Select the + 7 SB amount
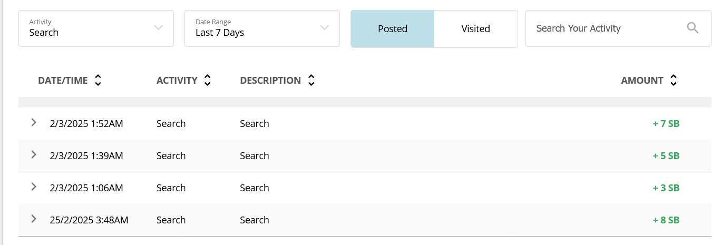This screenshot has height=245, width=721. (666, 124)
